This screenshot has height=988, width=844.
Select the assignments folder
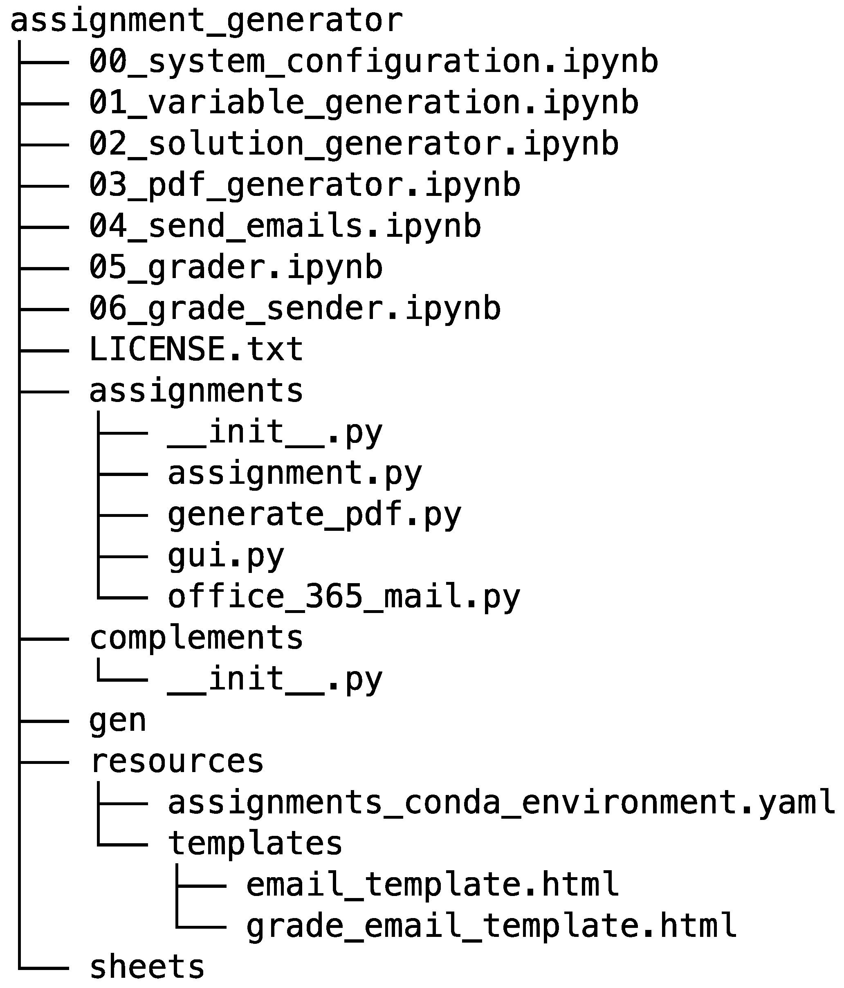196,391
